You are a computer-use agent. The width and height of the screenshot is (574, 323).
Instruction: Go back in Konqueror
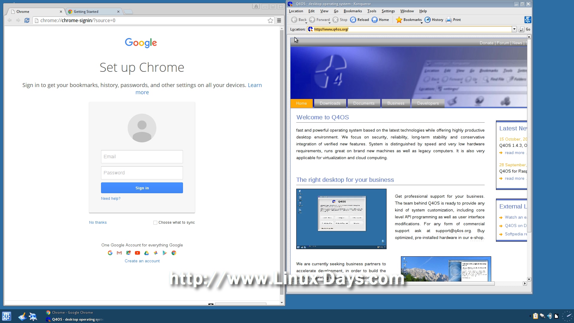(299, 20)
